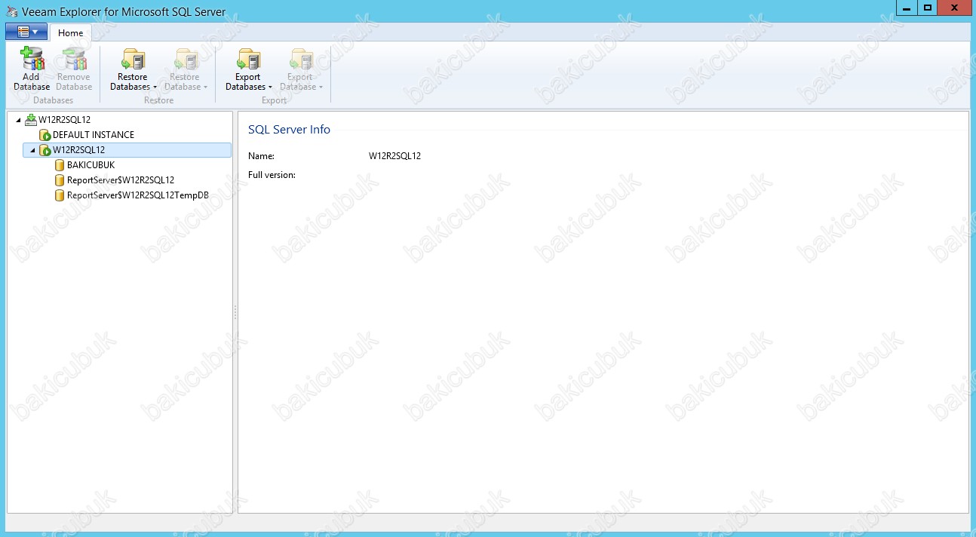Maximize the Veeam Explorer window
The width and height of the screenshot is (976, 537).
927,8
